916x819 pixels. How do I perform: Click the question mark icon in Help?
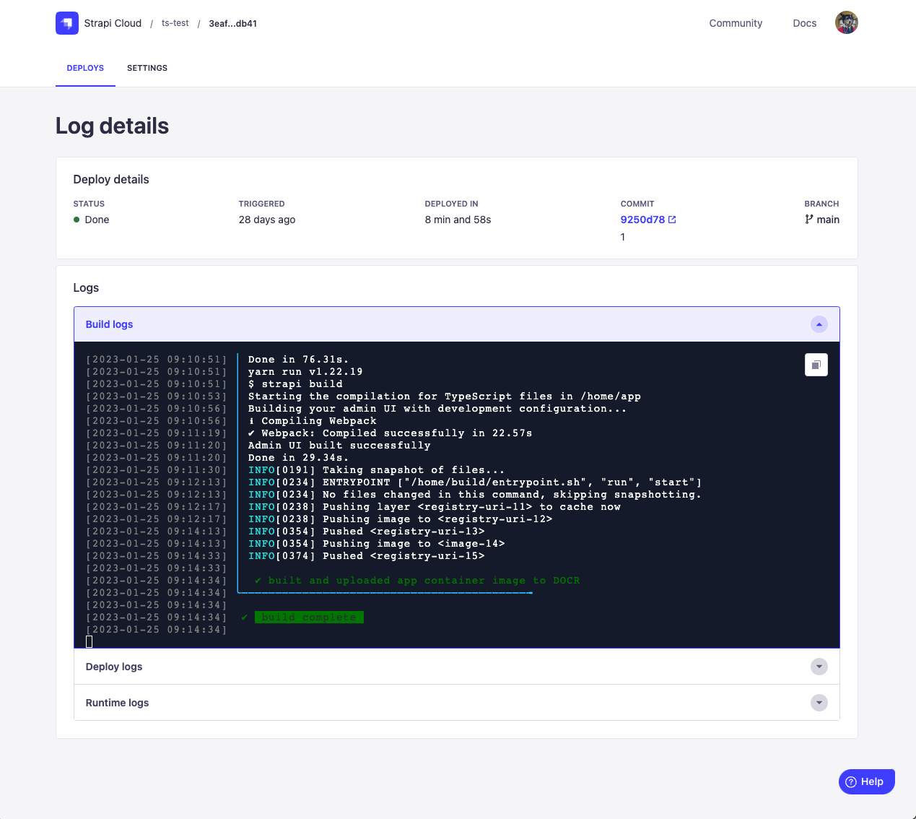[x=851, y=781]
